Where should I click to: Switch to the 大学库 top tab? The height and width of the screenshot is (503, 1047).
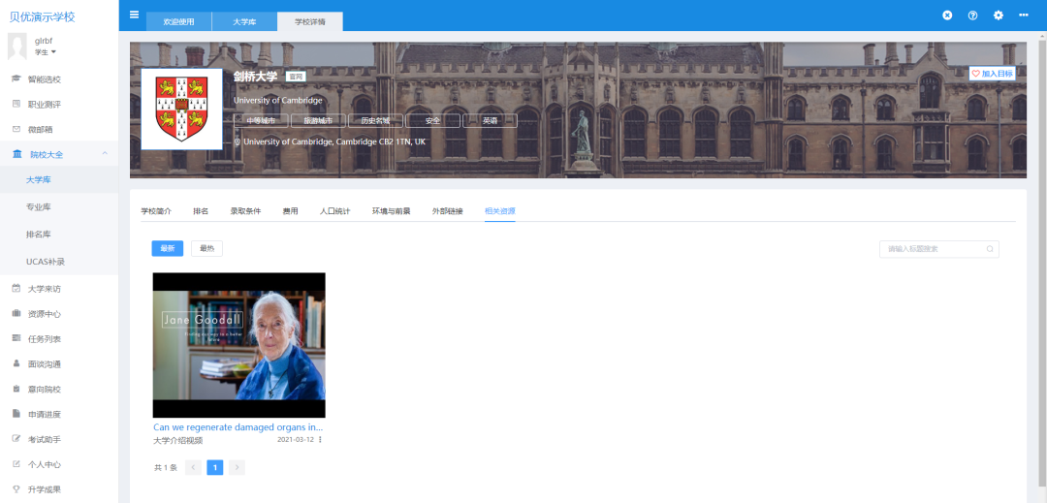pos(244,21)
